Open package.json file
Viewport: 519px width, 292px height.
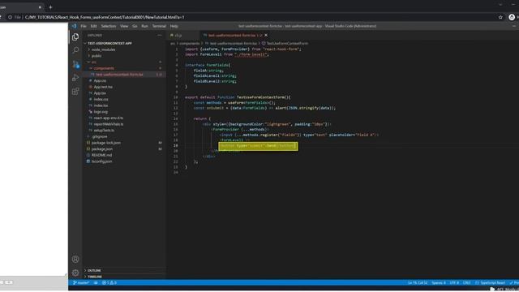[102, 149]
